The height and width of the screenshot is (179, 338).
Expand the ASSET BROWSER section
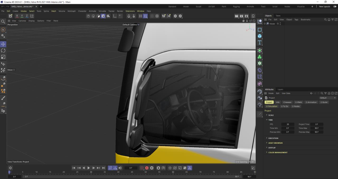coord(275,143)
